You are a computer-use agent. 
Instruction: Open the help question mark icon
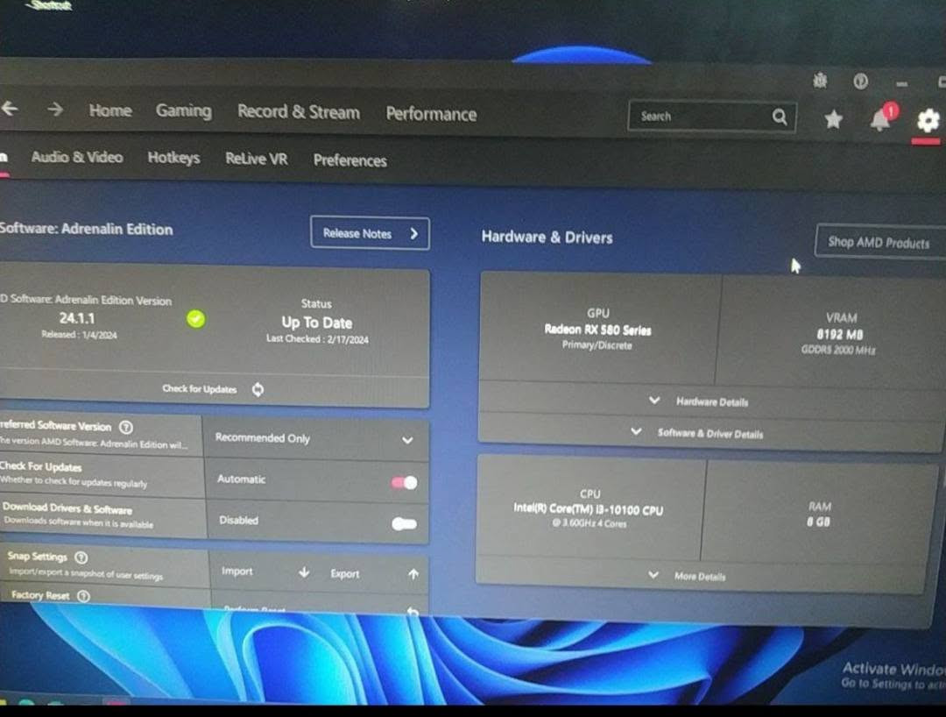[861, 81]
